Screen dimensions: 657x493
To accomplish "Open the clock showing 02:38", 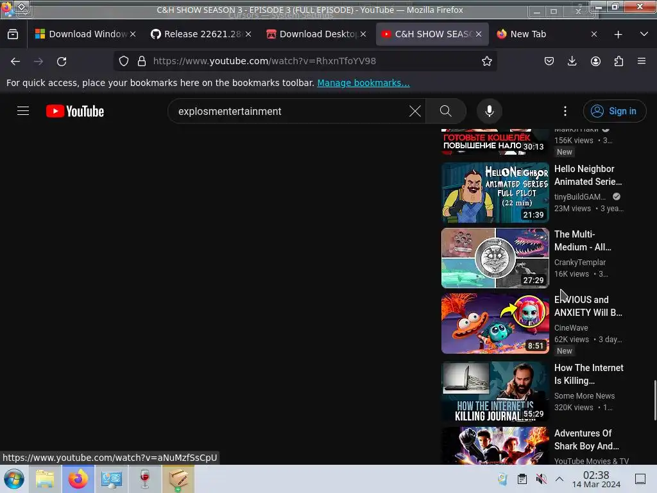I will click(x=596, y=479).
